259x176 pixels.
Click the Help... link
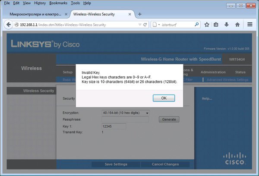point(207,98)
